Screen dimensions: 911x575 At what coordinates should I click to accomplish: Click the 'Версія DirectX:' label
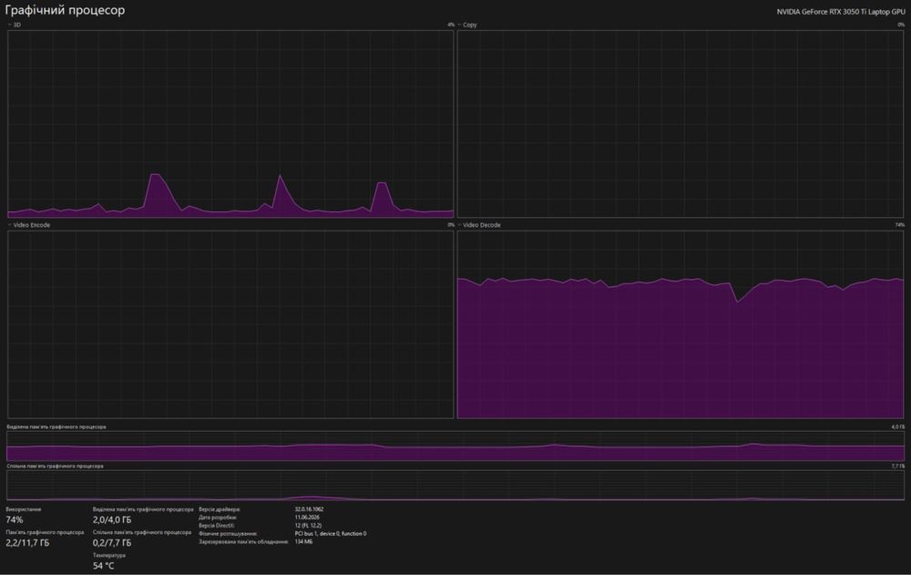217,526
